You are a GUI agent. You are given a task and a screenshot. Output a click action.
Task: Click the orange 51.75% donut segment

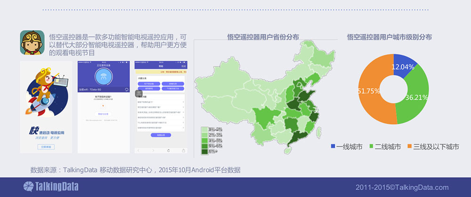[370, 90]
